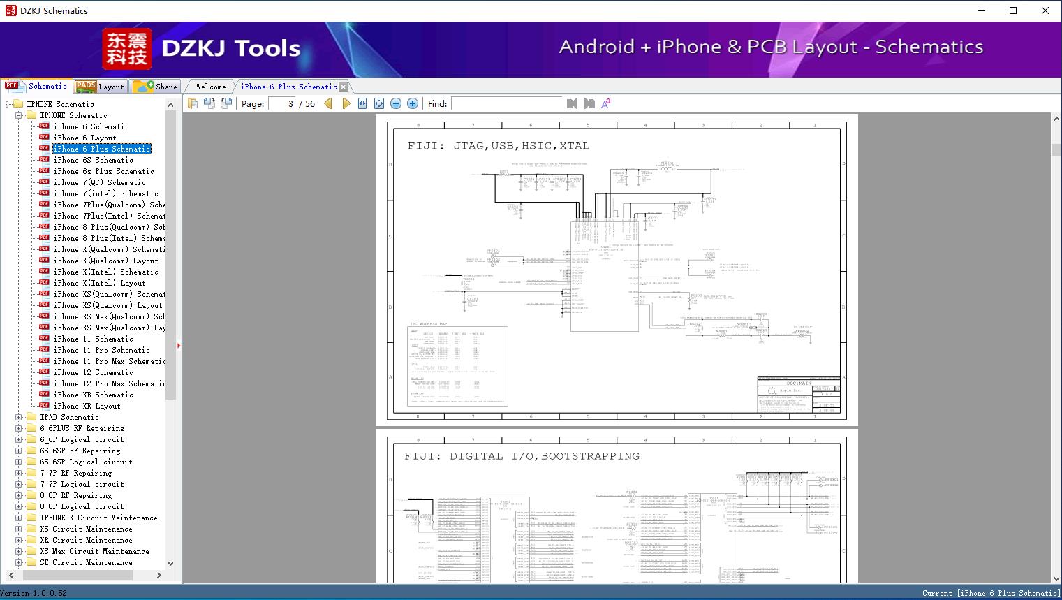Screen dimensions: 1062x600
Task: Zoom out with the minus icon
Action: click(396, 103)
